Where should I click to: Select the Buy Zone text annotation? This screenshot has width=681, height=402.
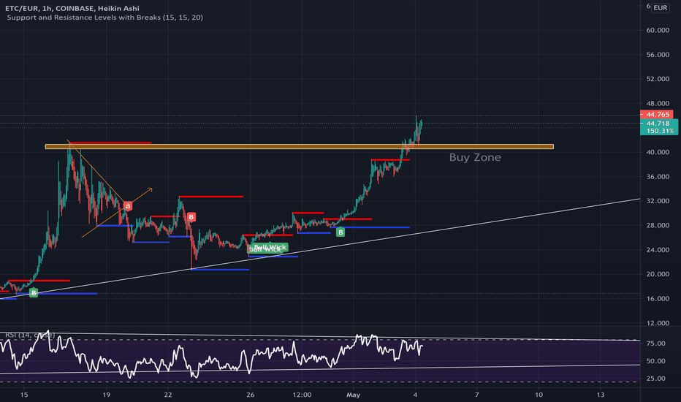pos(475,157)
